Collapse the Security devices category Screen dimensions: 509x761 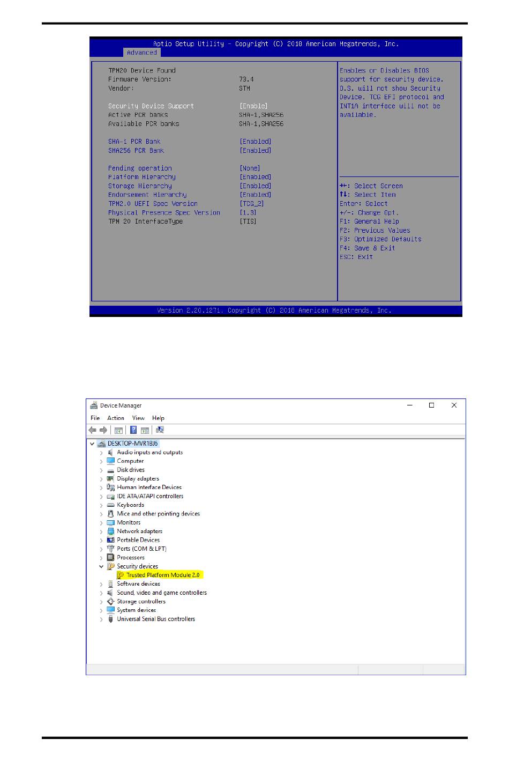point(101,566)
